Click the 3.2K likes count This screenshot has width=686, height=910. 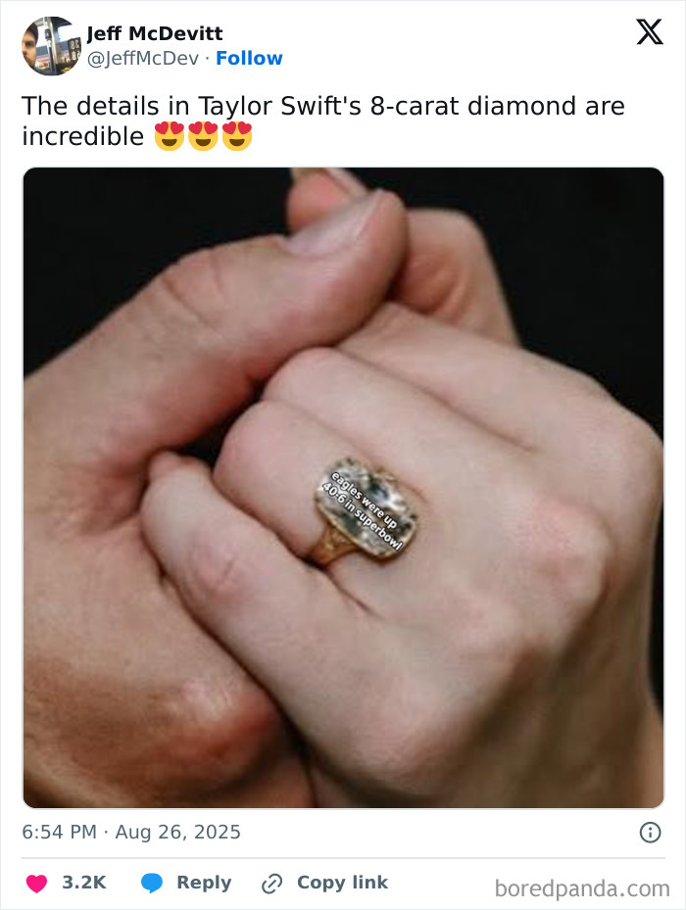click(x=84, y=883)
